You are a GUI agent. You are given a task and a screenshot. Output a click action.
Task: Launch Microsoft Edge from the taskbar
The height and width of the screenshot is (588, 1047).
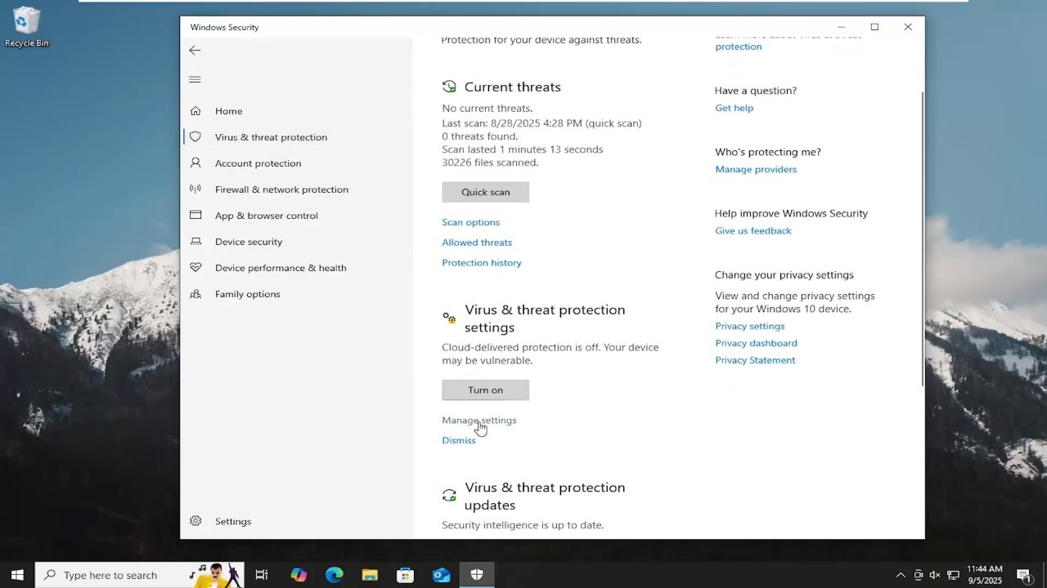[x=335, y=575]
